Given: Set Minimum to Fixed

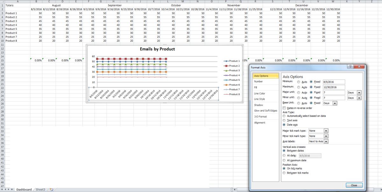Looking at the screenshot, I should [x=311, y=82].
